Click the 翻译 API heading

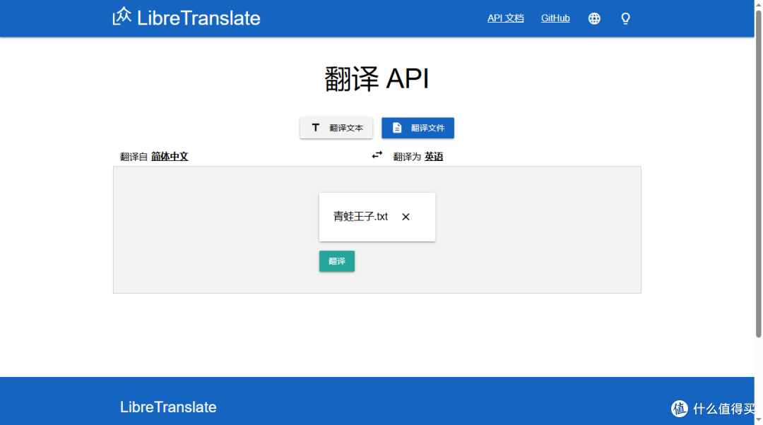[377, 79]
